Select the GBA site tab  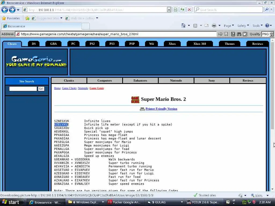click(x=53, y=44)
